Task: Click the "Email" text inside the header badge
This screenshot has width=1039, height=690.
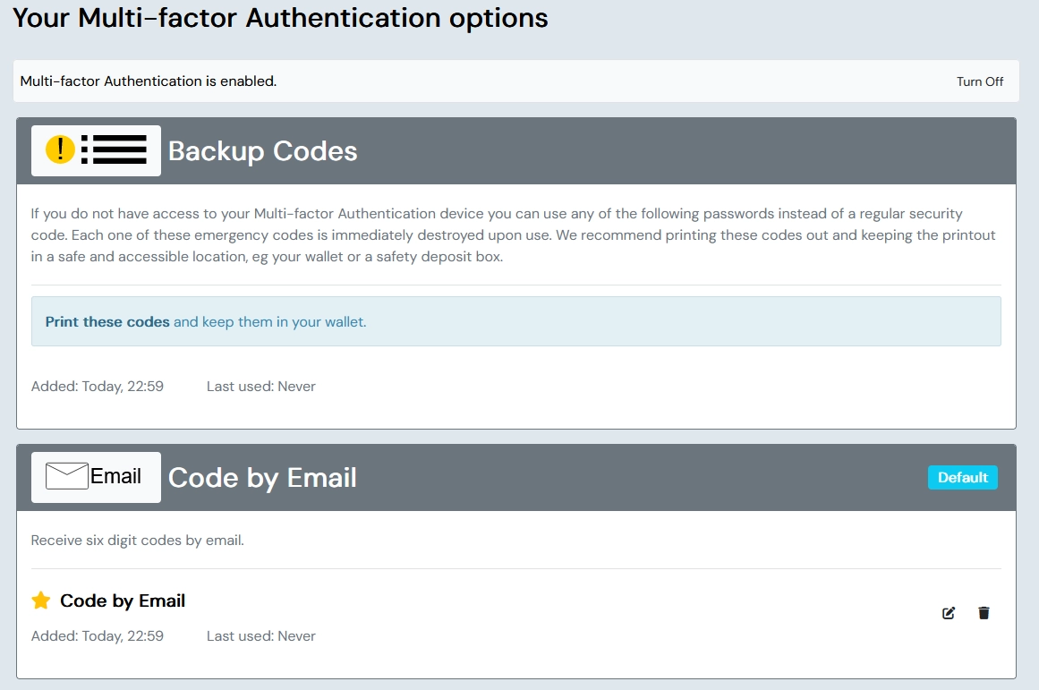Action: 116,476
